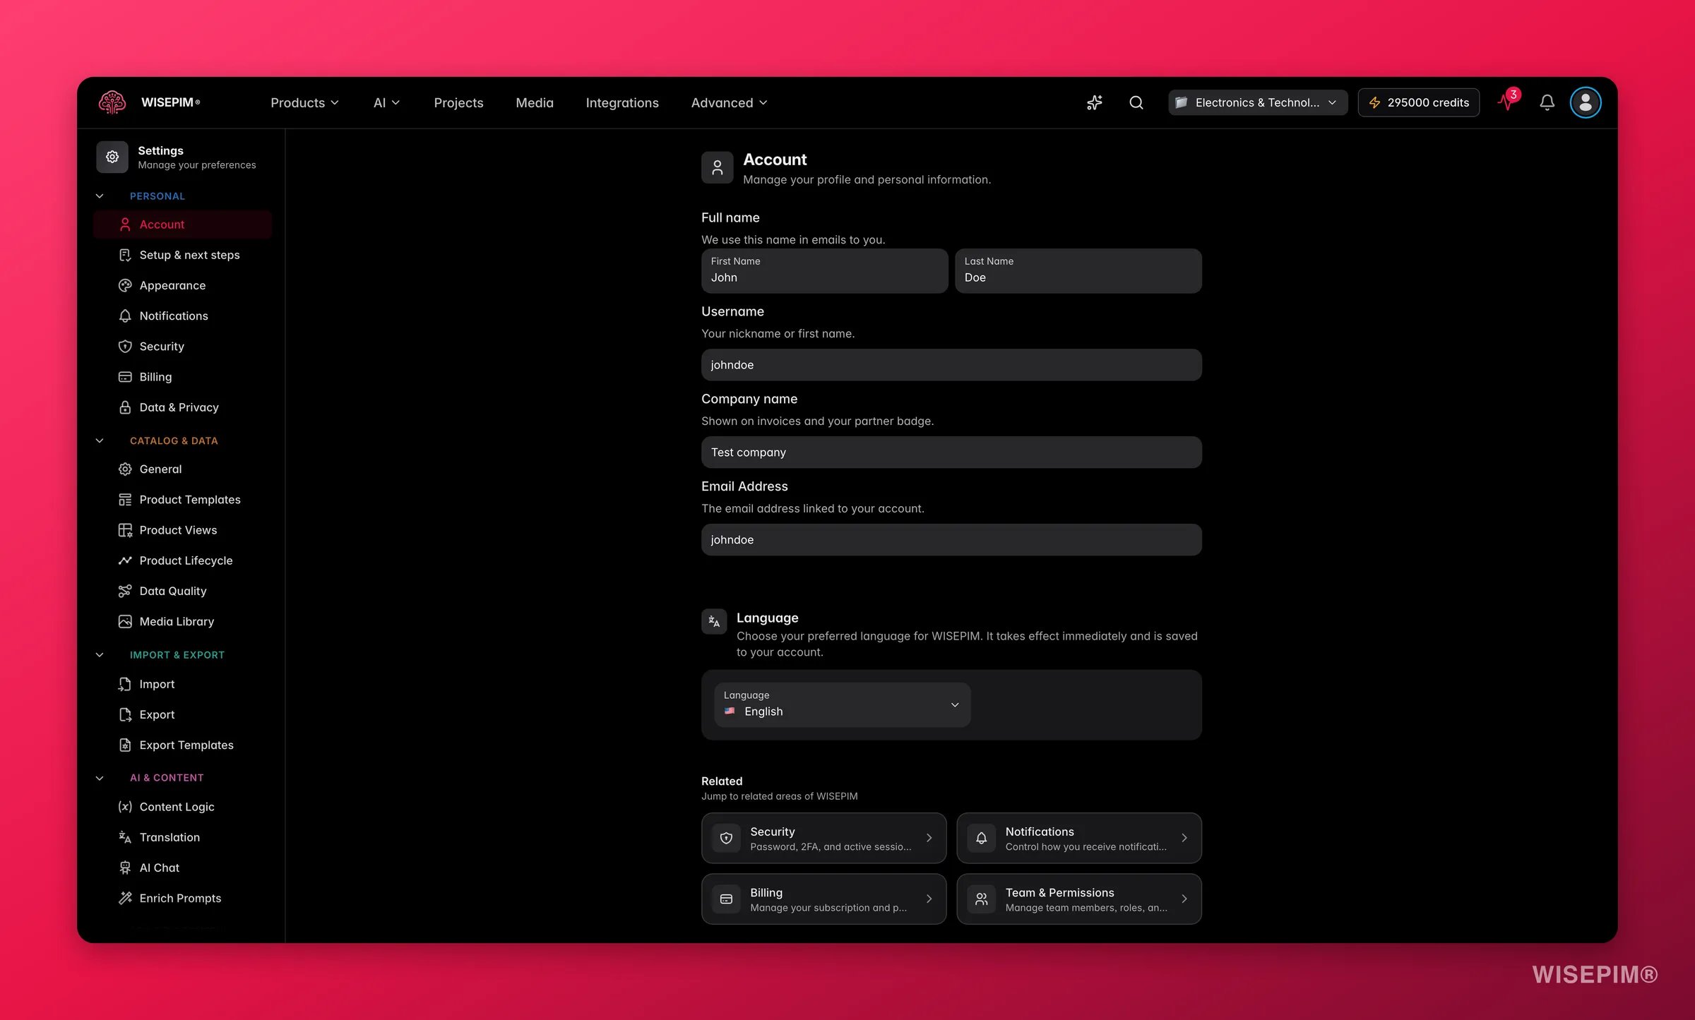Click the 295000 credits button
The image size is (1695, 1020).
pyautogui.click(x=1418, y=102)
